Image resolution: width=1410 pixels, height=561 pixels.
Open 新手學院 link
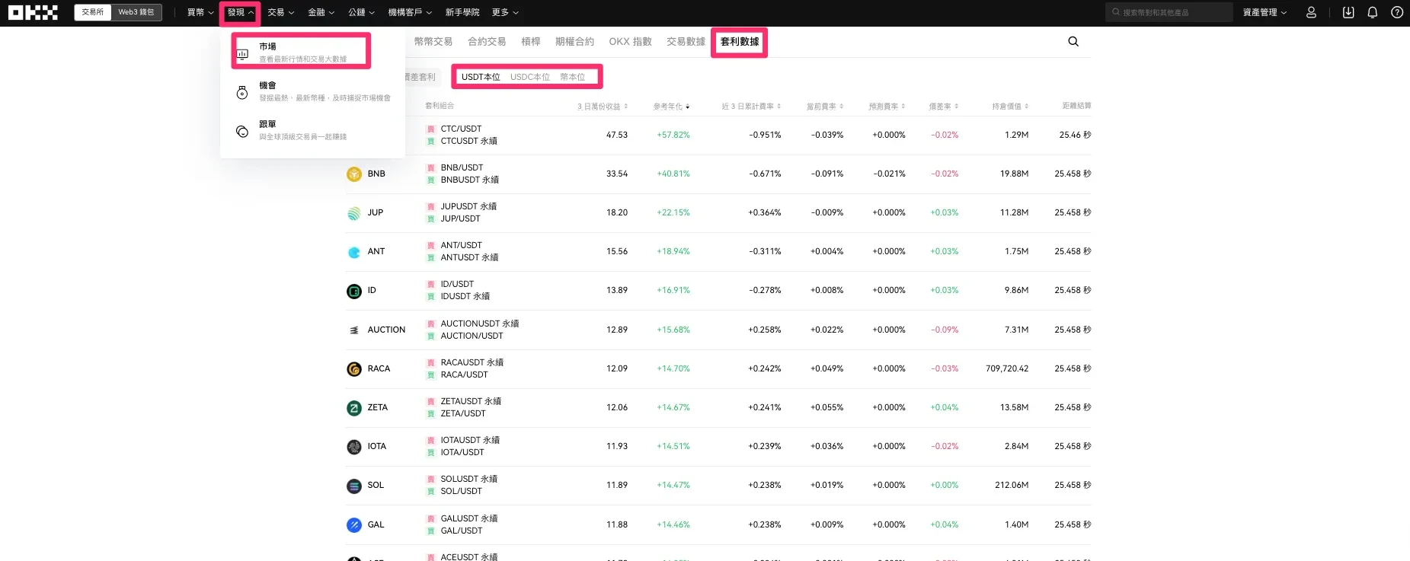click(x=462, y=12)
